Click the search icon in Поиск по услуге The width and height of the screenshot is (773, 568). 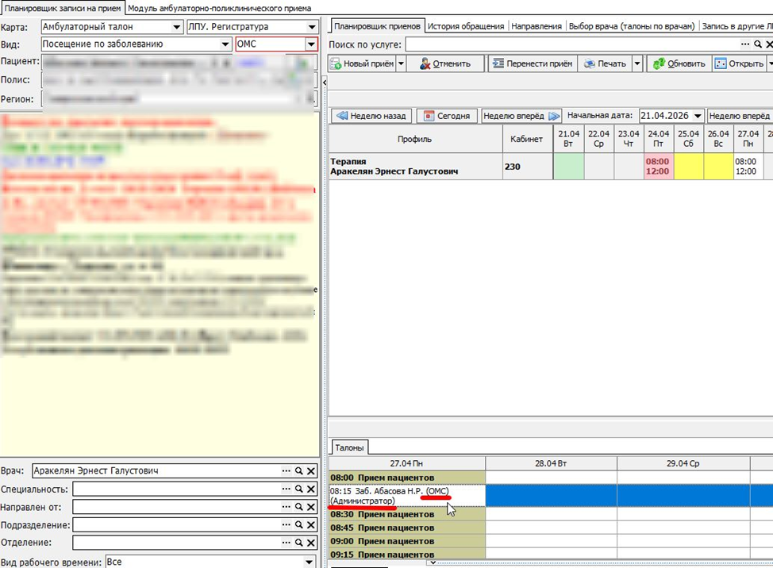[758, 44]
